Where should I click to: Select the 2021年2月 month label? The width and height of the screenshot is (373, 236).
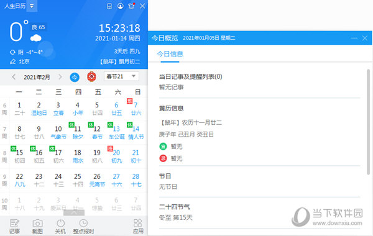tap(37, 77)
